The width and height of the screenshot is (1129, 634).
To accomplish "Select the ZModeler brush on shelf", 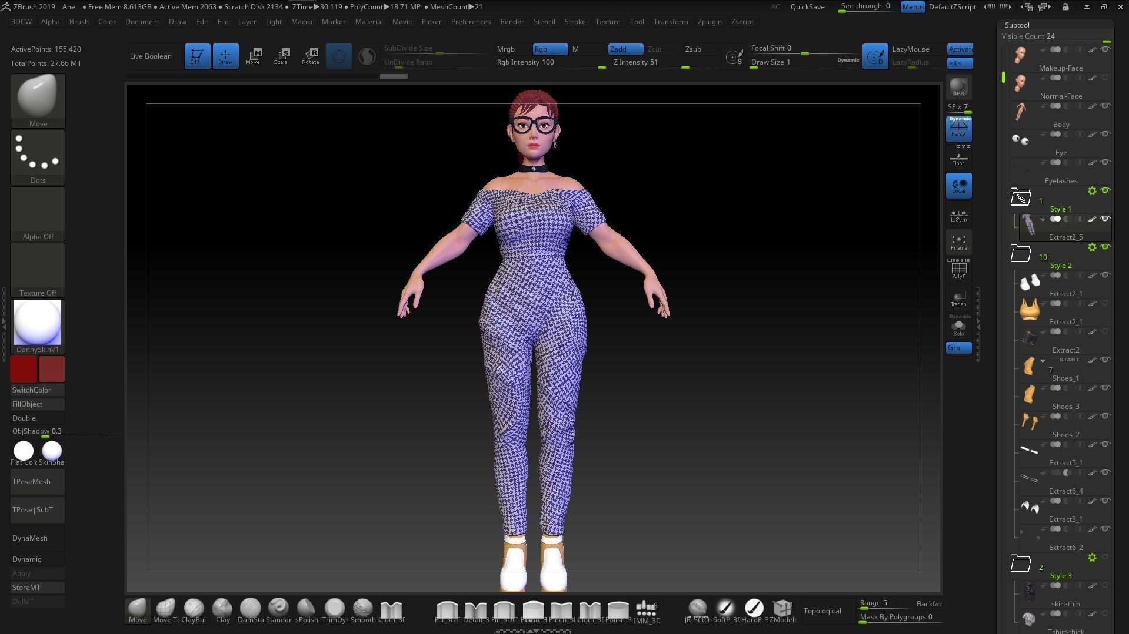I will coord(782,611).
